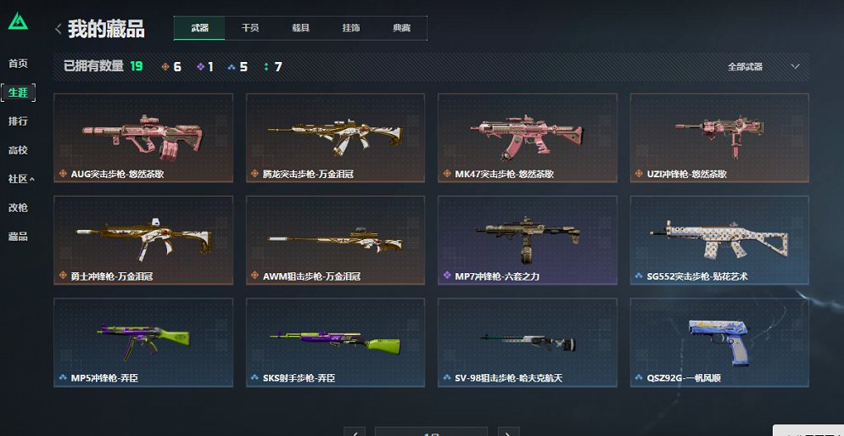Image resolution: width=844 pixels, height=436 pixels.
Task: Open 改枪 in the sidebar
Action: 19,208
